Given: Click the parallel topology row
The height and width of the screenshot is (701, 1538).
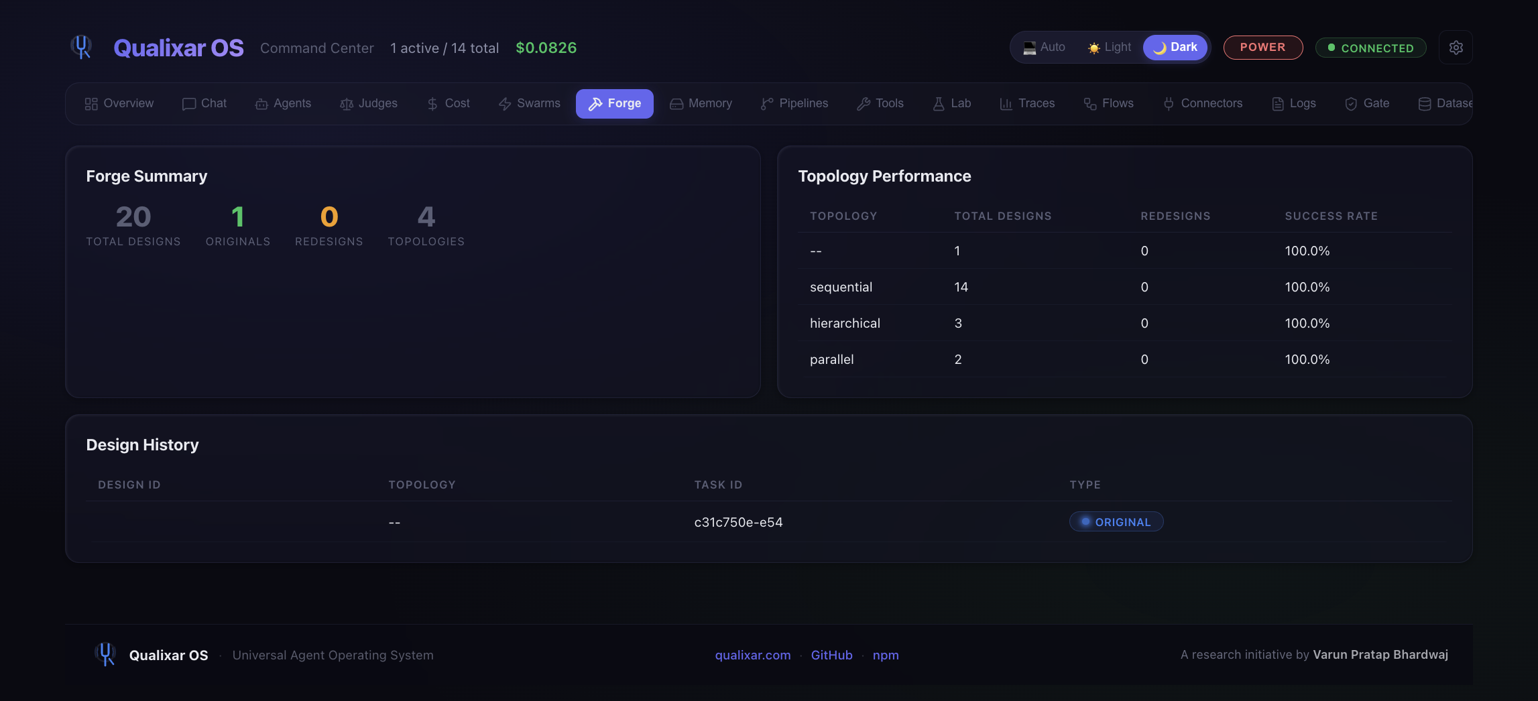Looking at the screenshot, I should click(x=1124, y=359).
